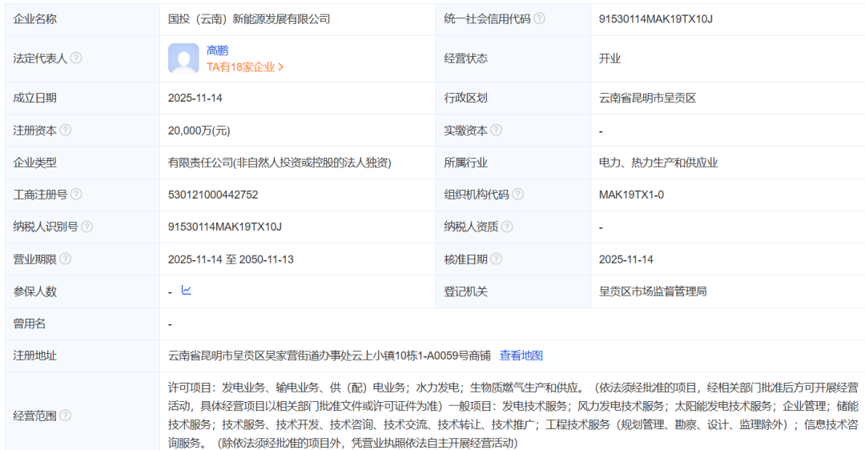
Task: Click the help icon beside 法定代表人
Action: click(x=77, y=58)
